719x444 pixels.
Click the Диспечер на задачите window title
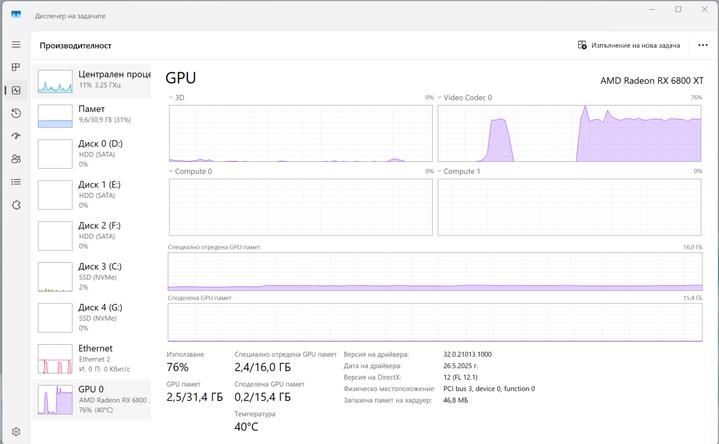70,16
